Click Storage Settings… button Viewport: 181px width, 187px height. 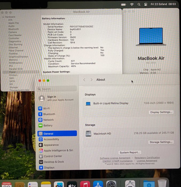click(x=161, y=142)
